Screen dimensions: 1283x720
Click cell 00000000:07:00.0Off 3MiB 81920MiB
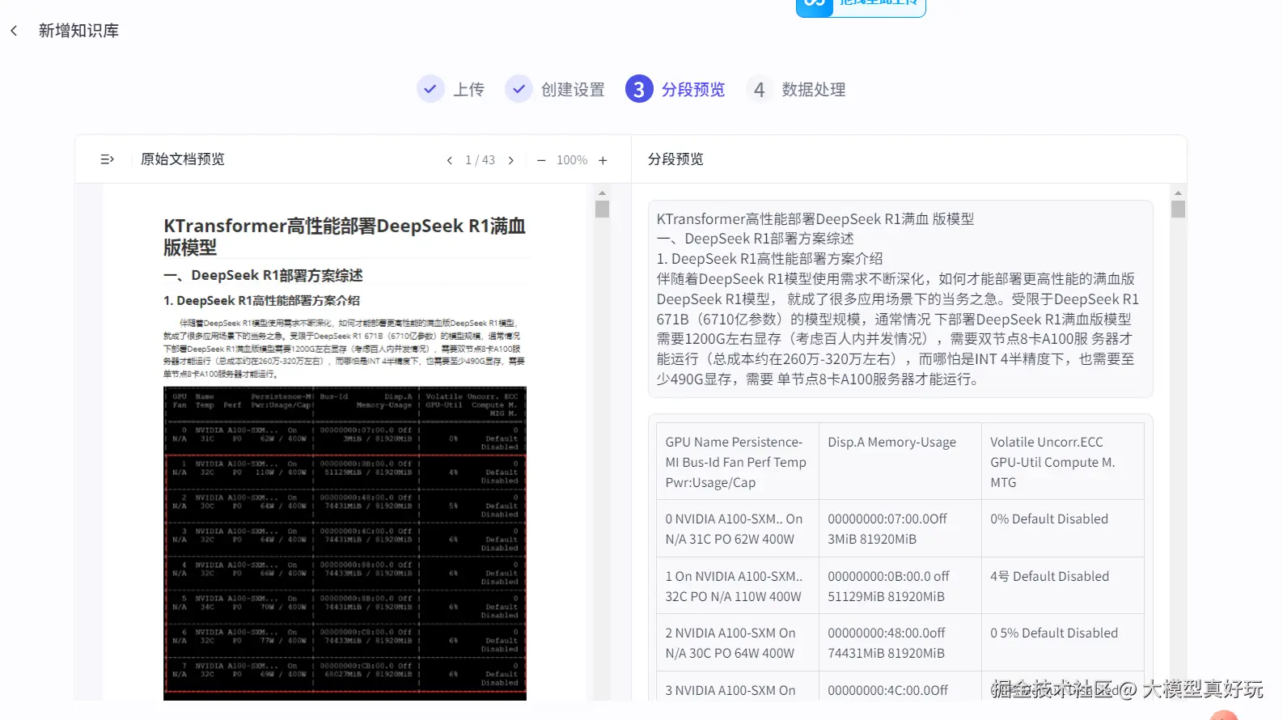(x=900, y=529)
